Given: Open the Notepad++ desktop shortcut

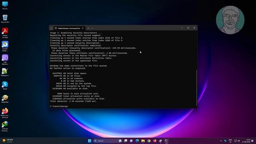Looking at the screenshot, I should pyautogui.click(x=5, y=72).
